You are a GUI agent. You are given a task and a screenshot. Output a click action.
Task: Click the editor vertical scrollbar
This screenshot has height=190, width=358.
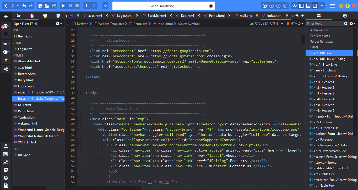(303, 105)
